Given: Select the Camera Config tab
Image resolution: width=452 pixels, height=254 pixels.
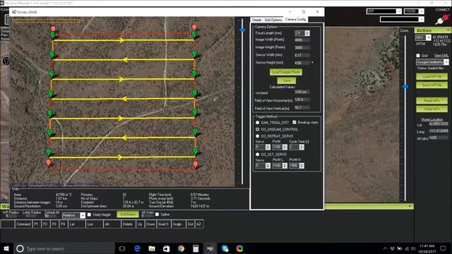Looking at the screenshot, I should point(295,19).
